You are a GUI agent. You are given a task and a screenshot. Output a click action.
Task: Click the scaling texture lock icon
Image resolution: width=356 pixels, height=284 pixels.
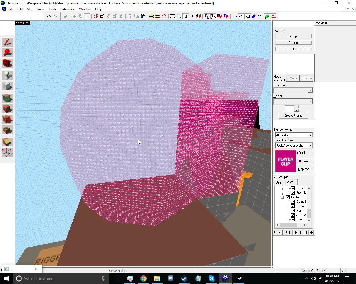pyautogui.click(x=192, y=16)
